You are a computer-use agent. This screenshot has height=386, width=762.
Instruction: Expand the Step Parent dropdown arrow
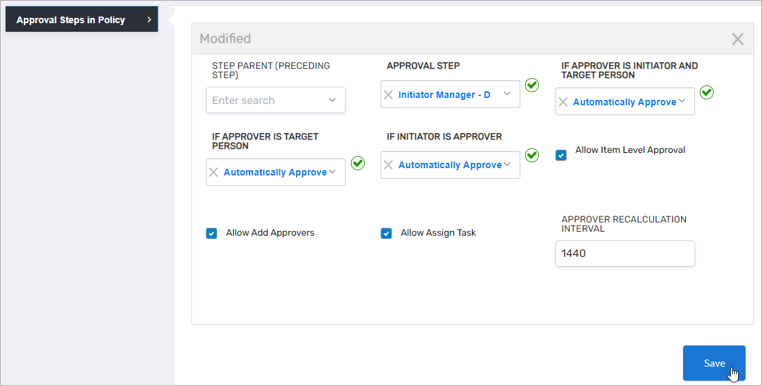point(332,101)
